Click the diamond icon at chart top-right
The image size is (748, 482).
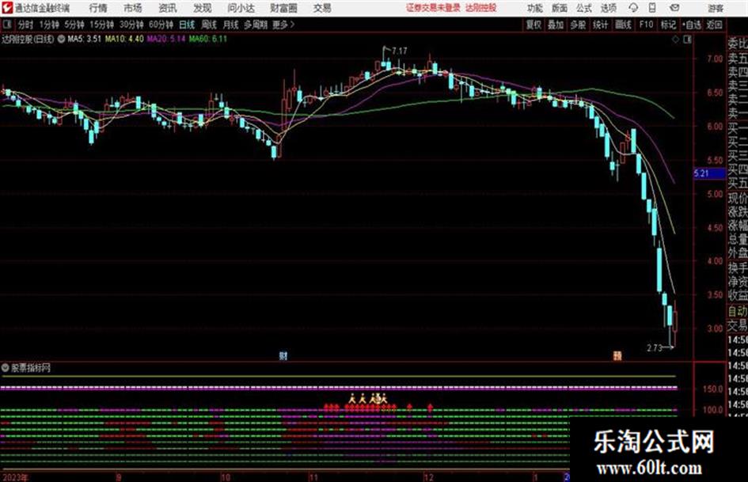[675, 40]
